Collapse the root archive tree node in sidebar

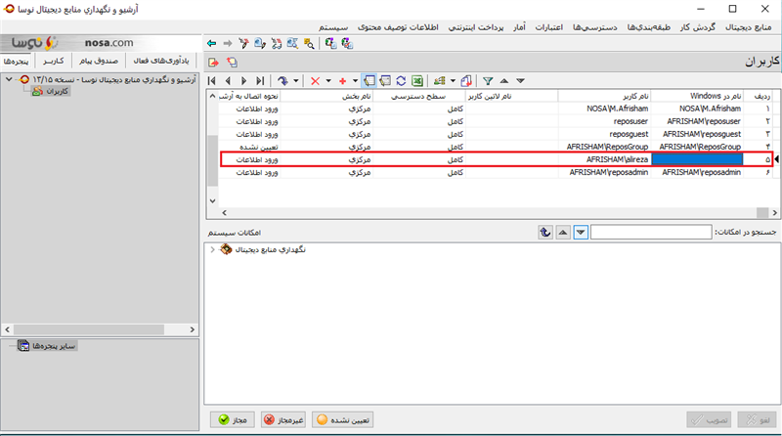tap(9, 79)
